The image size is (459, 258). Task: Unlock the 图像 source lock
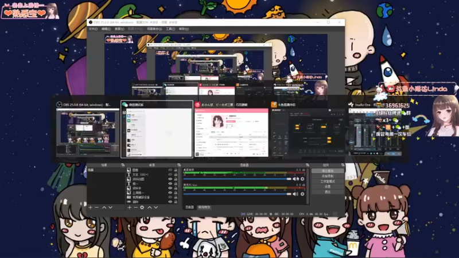coord(176,170)
